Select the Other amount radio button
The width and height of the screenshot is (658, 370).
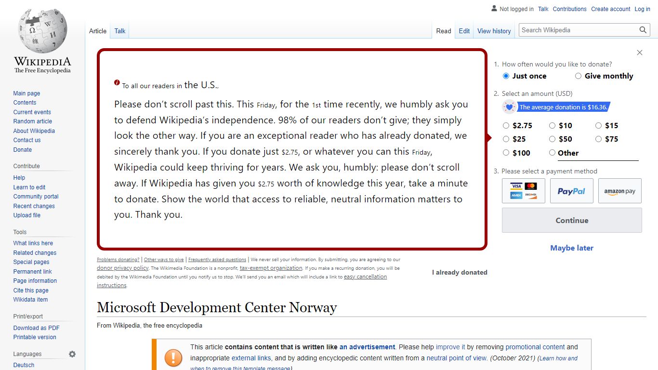[x=553, y=153]
